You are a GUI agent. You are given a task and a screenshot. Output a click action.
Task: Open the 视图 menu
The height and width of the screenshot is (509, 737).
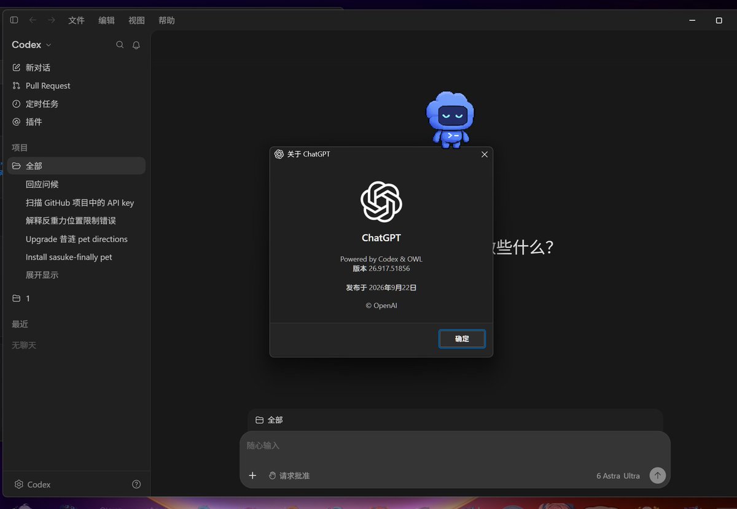coord(136,20)
